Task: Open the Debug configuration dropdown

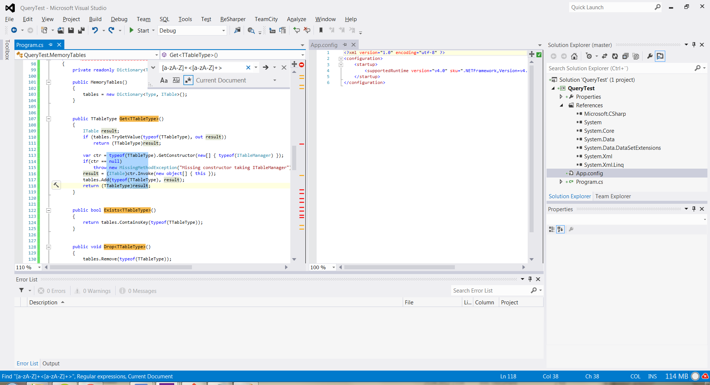Action: 192,31
